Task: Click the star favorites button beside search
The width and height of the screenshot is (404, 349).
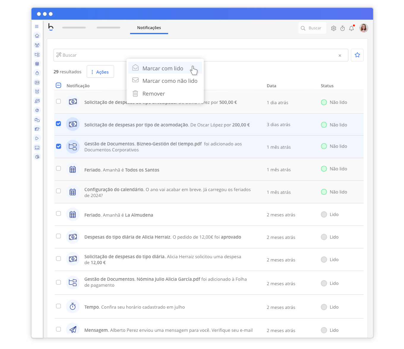Action: pyautogui.click(x=357, y=55)
